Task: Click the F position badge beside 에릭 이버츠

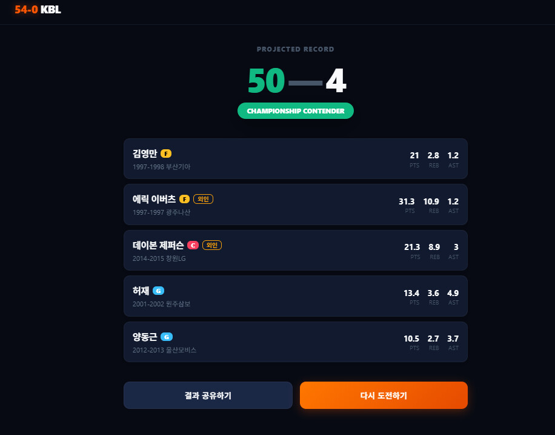Action: (184, 199)
